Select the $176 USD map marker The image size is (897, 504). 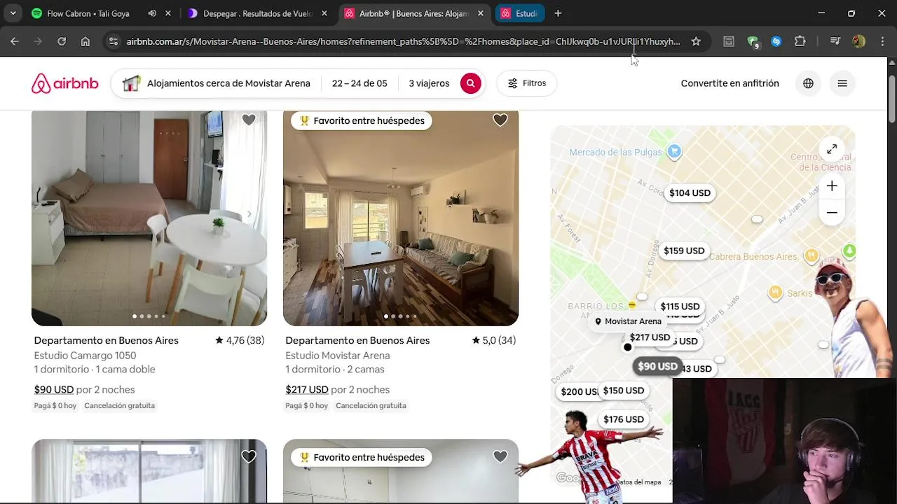tap(623, 419)
